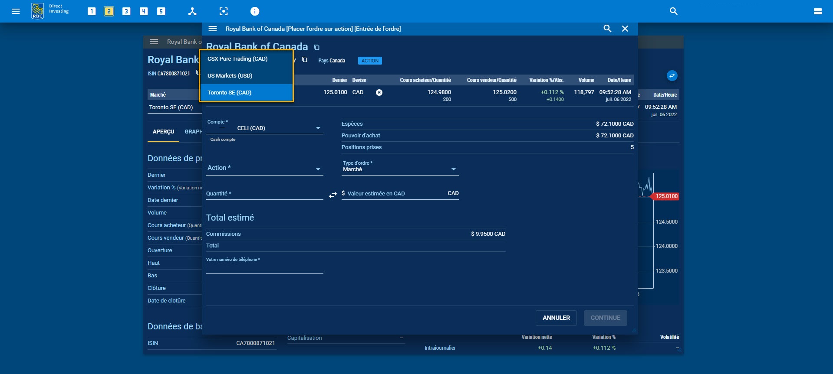Screen dimensions: 833x374
Task: Toggle between Quantité and Valeur estimée
Action: coord(333,195)
